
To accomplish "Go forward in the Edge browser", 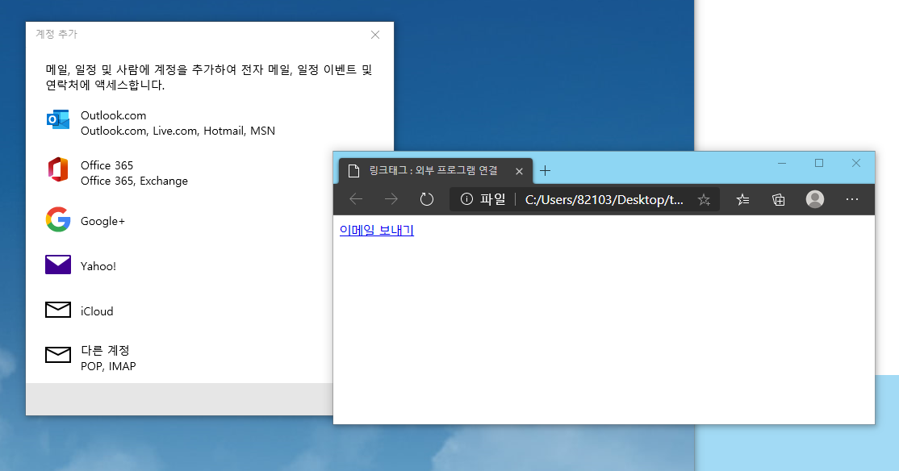I will coord(391,199).
